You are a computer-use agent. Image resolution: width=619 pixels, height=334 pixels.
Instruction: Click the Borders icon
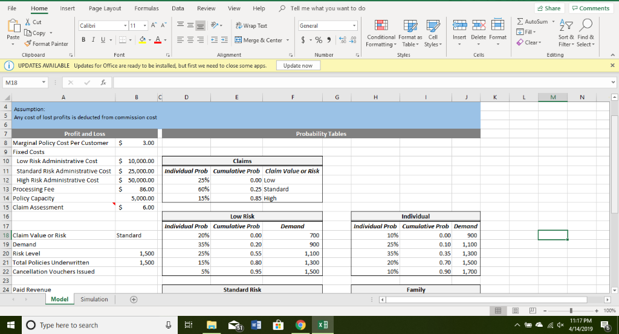coord(123,40)
